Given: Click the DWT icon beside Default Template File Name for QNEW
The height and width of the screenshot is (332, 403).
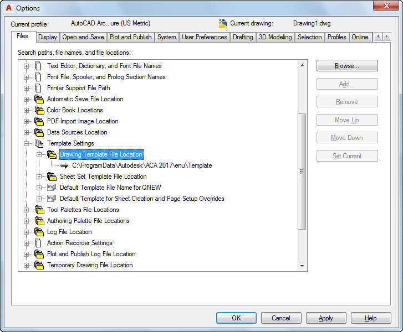Looking at the screenshot, I should (x=52, y=188).
